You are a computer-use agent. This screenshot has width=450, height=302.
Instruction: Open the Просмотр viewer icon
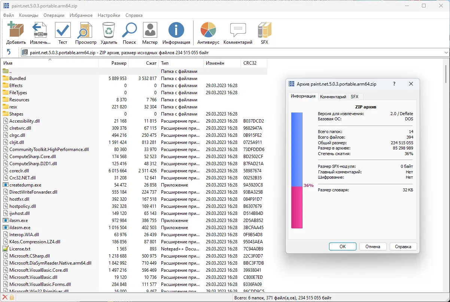[x=86, y=30]
